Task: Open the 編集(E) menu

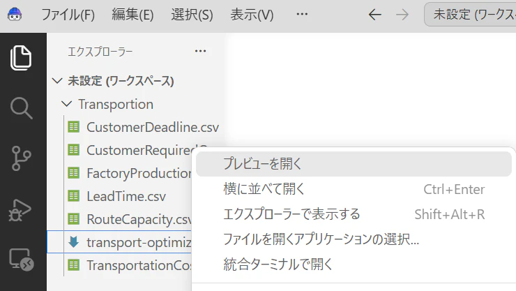Action: pos(132,15)
